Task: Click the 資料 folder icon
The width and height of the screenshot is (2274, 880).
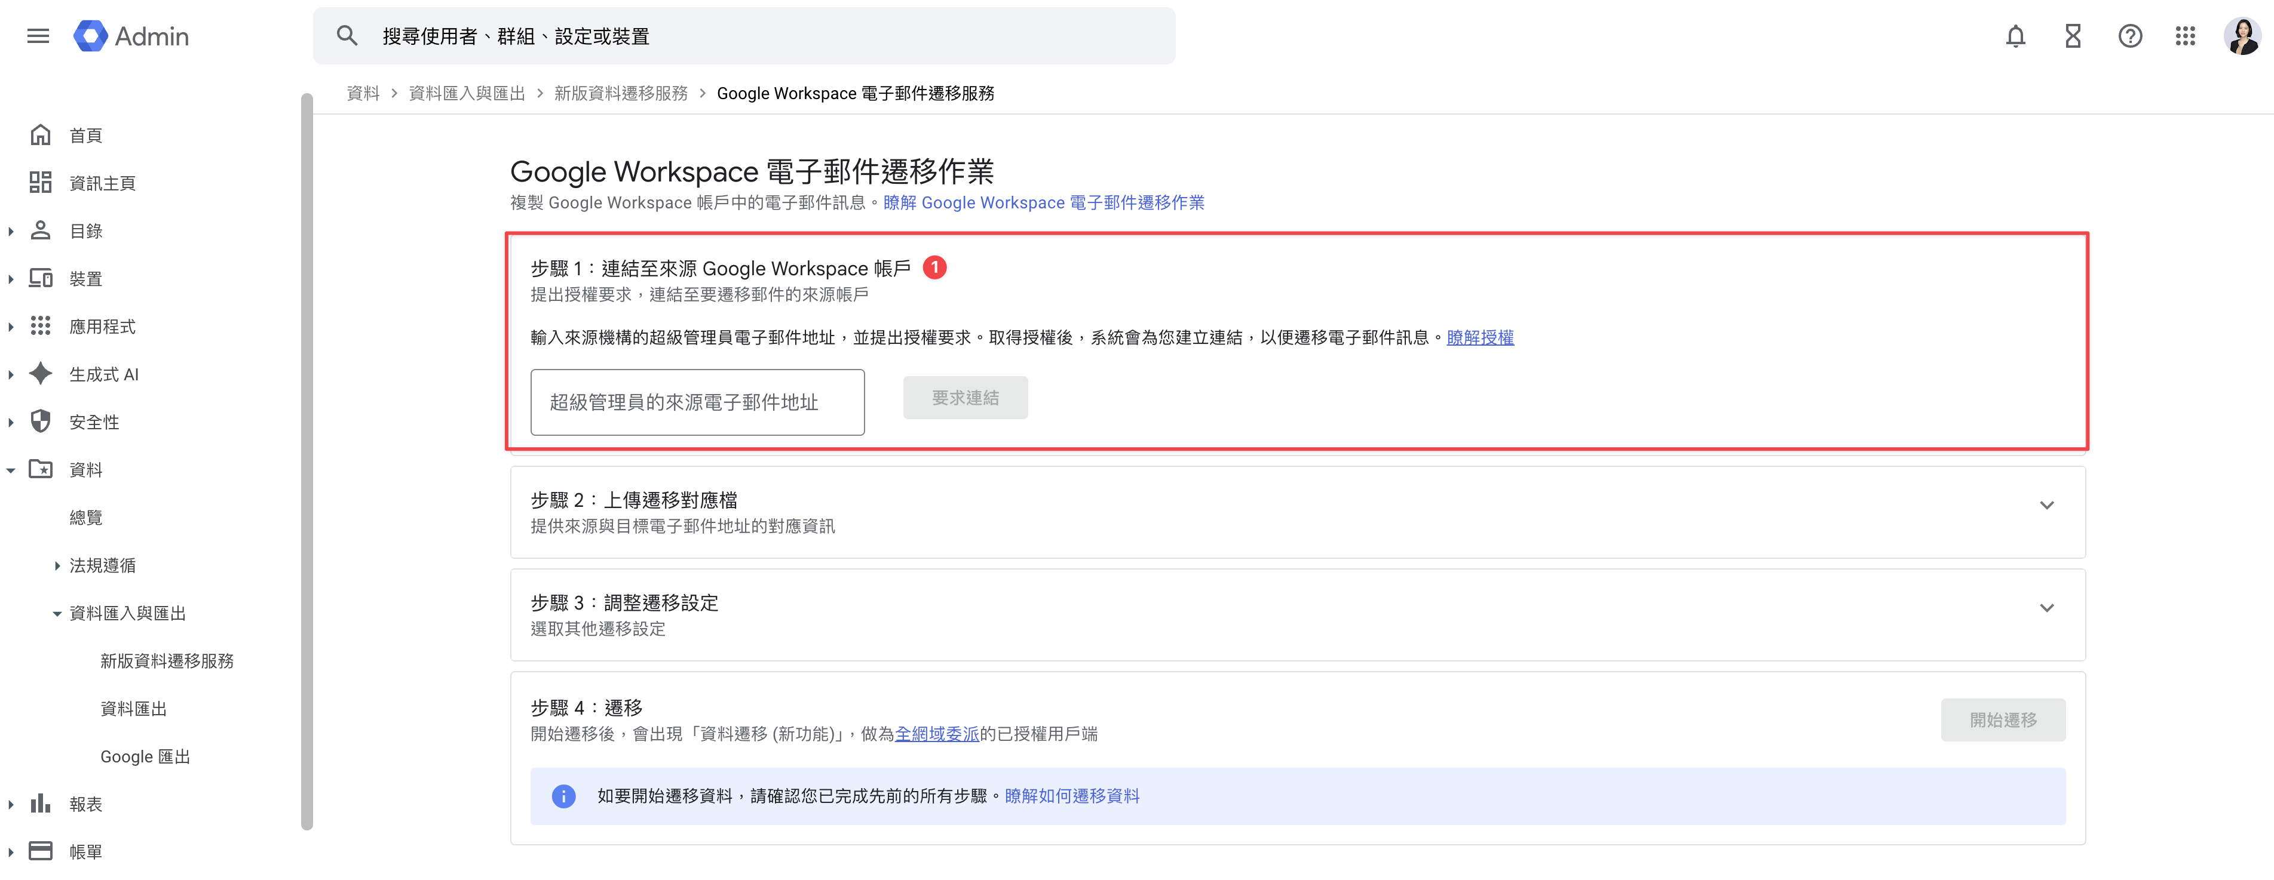Action: click(x=41, y=468)
